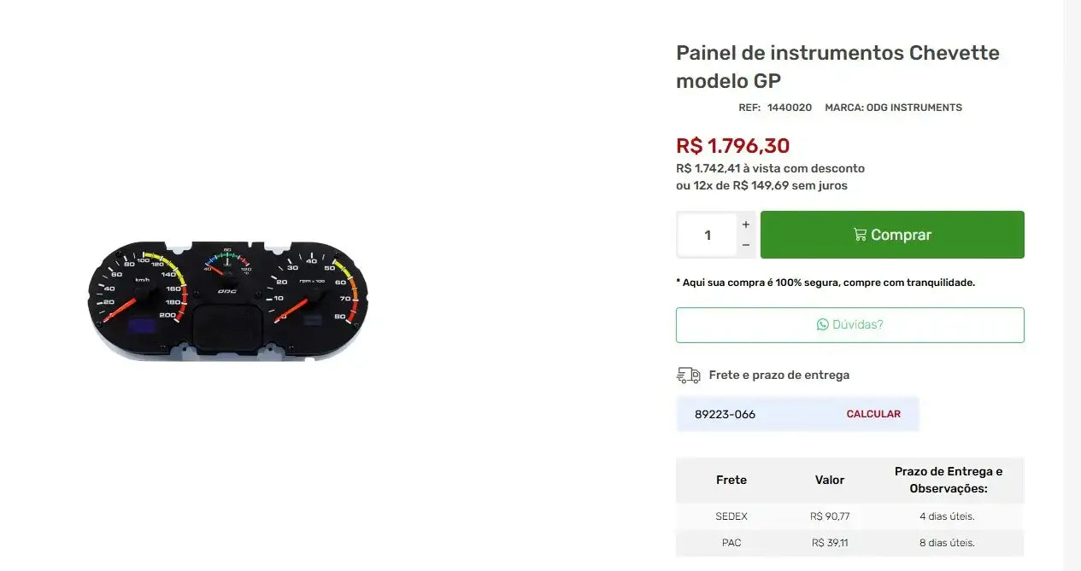Image resolution: width=1081 pixels, height=571 pixels.
Task: Click the CALCULAR link to compute shipping
Action: click(873, 414)
